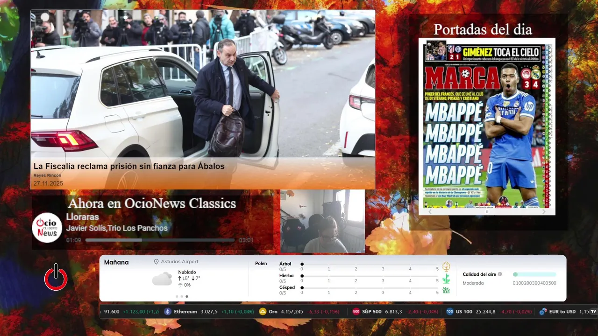Go to next cover in Portadas slider
Image resolution: width=598 pixels, height=336 pixels.
pyautogui.click(x=544, y=211)
